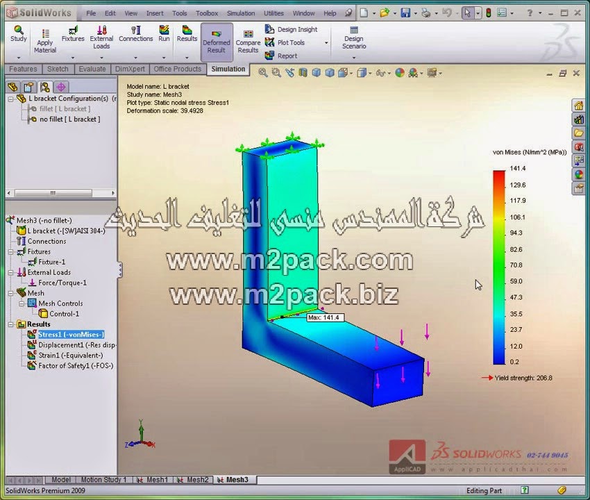Click the Print toolbar icon
This screenshot has height=500, width=590.
[426, 13]
